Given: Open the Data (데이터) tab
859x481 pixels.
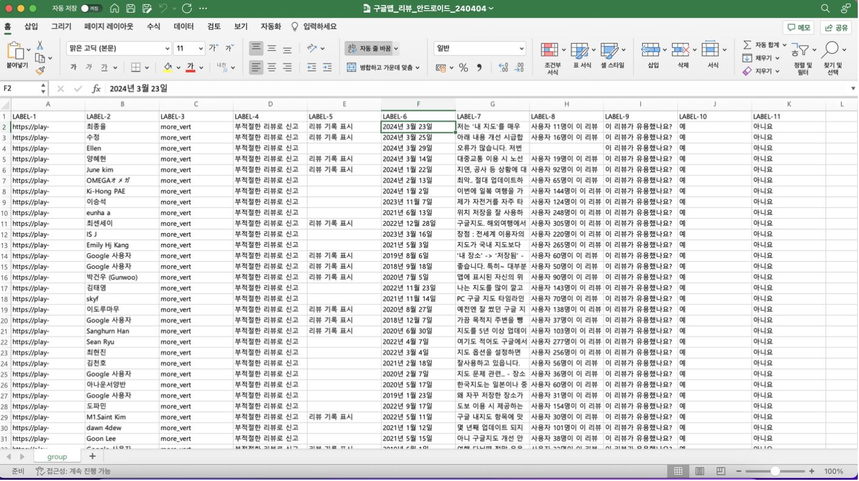Looking at the screenshot, I should pos(184,27).
